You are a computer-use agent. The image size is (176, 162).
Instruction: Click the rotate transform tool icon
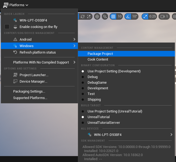[x=82, y=16]
